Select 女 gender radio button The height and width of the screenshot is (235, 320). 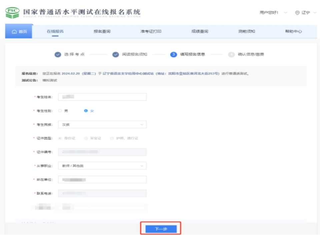pyautogui.click(x=86, y=111)
